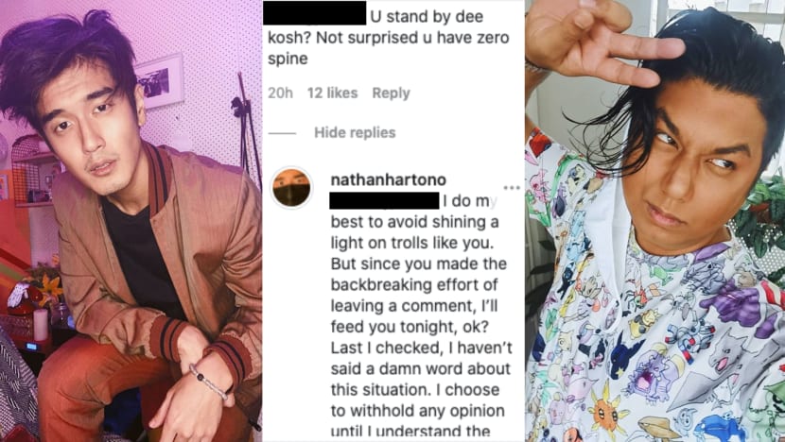Click nathanhartono's profile avatar

point(291,189)
